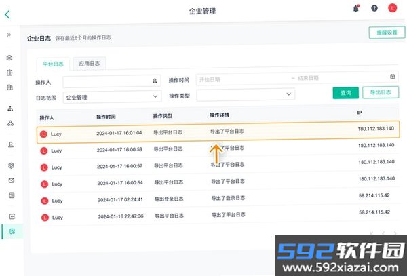The image size is (407, 276).
Task: Open the three-circles group sidebar icon
Action: pos(10,123)
